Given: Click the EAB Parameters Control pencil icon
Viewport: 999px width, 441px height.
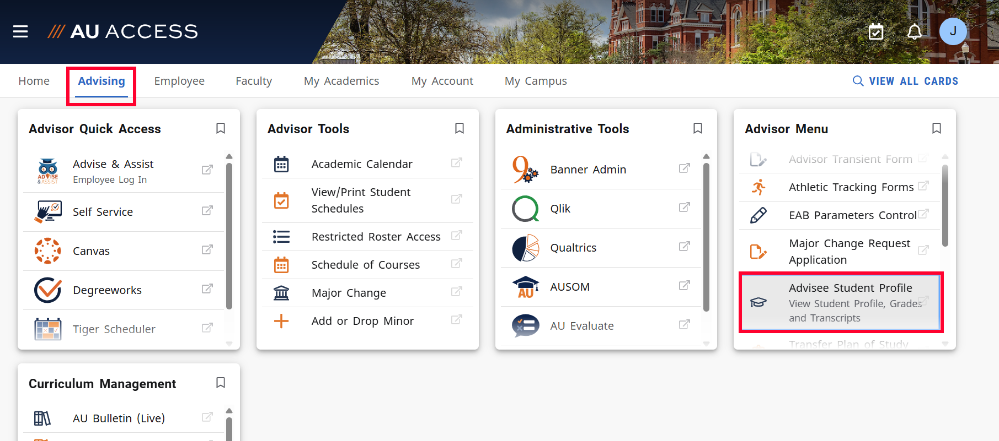Looking at the screenshot, I should click(758, 215).
